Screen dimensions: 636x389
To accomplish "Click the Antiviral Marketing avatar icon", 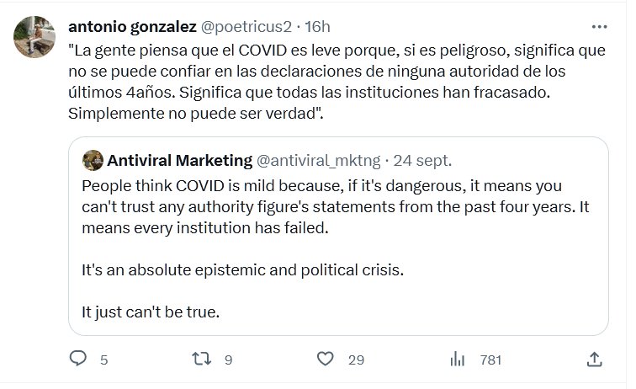I will [x=93, y=160].
